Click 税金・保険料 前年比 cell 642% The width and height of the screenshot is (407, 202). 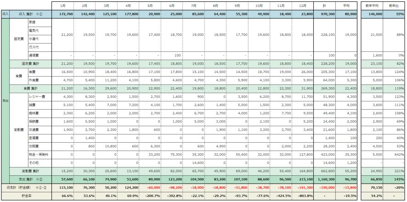[394, 155]
